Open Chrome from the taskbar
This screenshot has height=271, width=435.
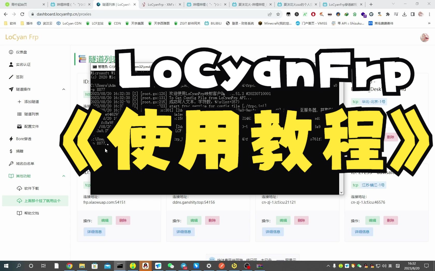(69, 266)
